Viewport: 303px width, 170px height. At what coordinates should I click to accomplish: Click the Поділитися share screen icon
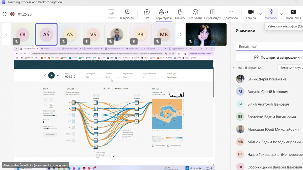tap(293, 14)
